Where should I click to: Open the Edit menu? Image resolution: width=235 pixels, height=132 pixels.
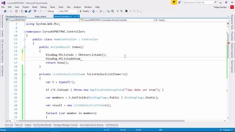pyautogui.click(x=10, y=7)
